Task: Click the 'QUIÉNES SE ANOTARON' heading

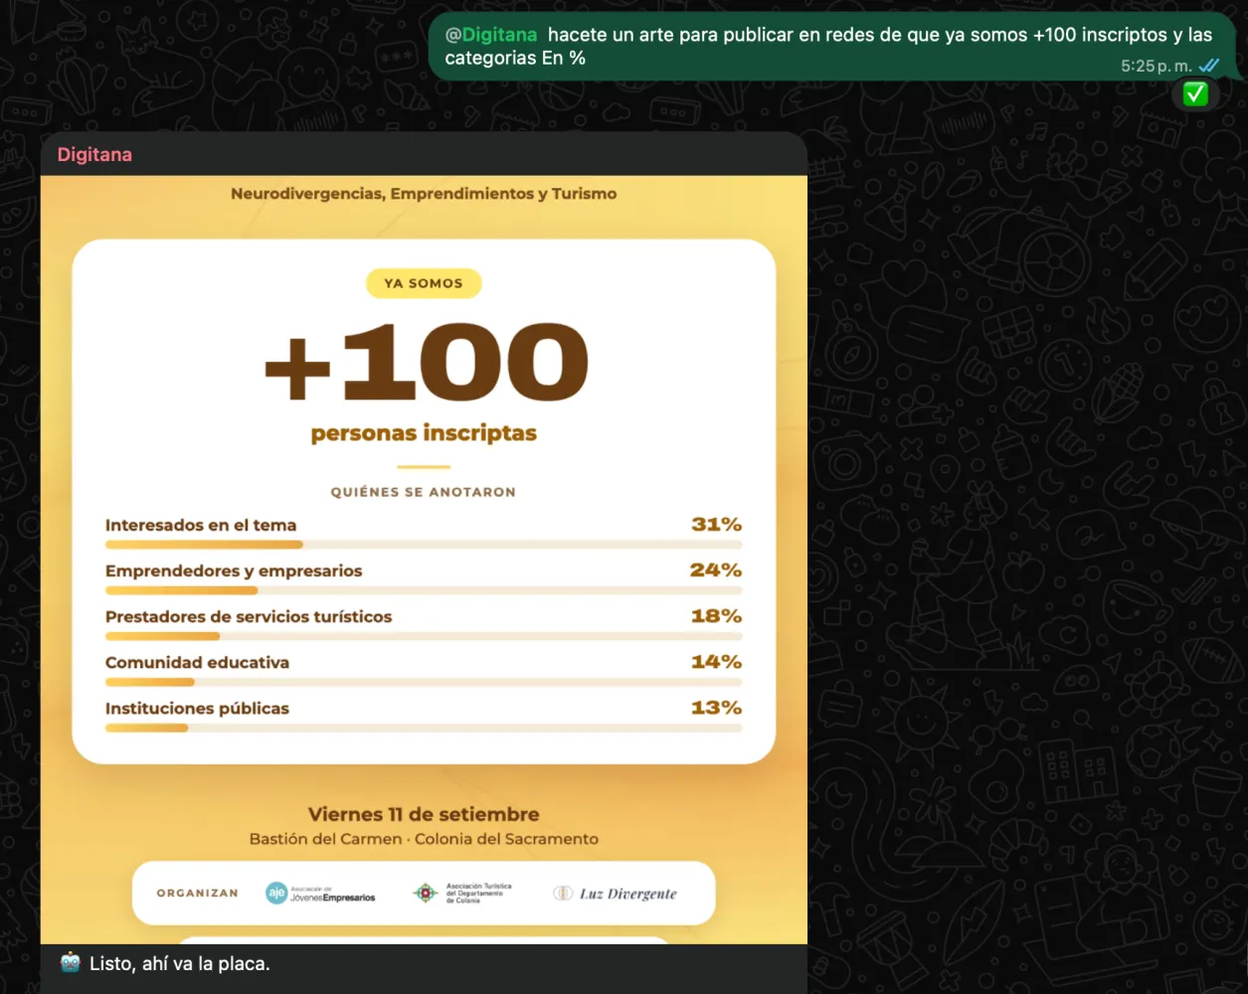Action: pyautogui.click(x=424, y=492)
